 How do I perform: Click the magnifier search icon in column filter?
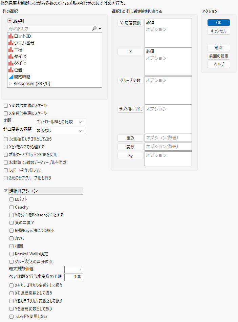[94, 28]
